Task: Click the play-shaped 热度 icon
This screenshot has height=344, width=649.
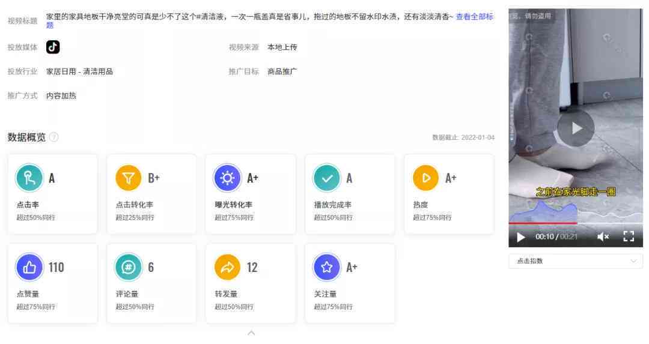Action: [425, 178]
